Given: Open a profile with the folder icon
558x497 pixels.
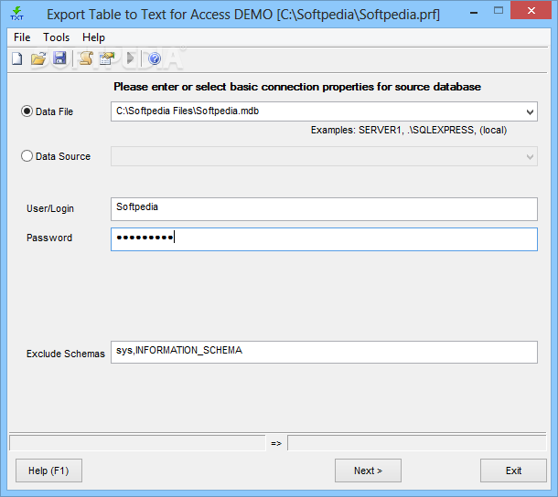Looking at the screenshot, I should tap(38, 58).
